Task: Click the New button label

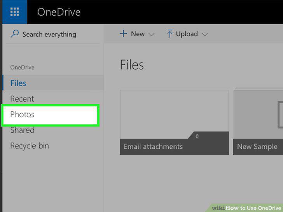Action: tap(138, 34)
